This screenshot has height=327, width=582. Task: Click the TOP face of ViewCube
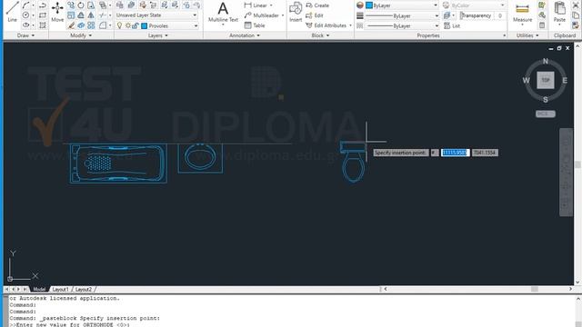(546, 80)
